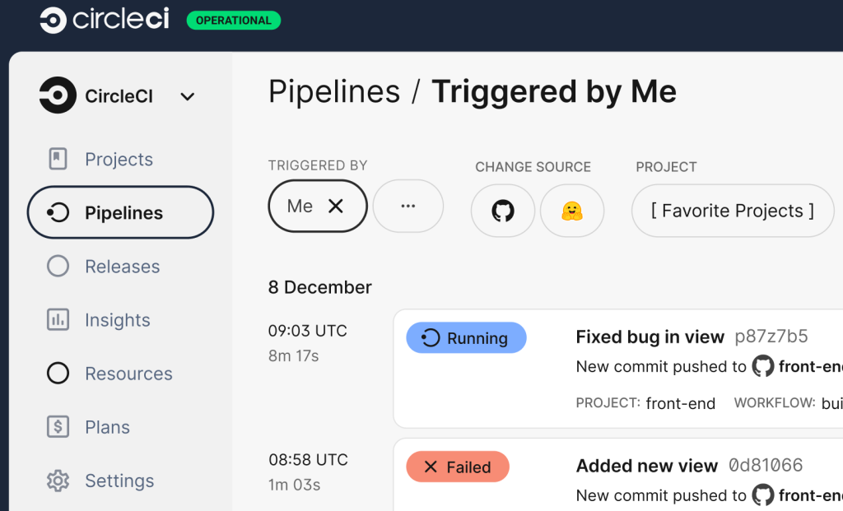This screenshot has width=843, height=511.
Task: Remove the Me filter with X
Action: pos(336,206)
